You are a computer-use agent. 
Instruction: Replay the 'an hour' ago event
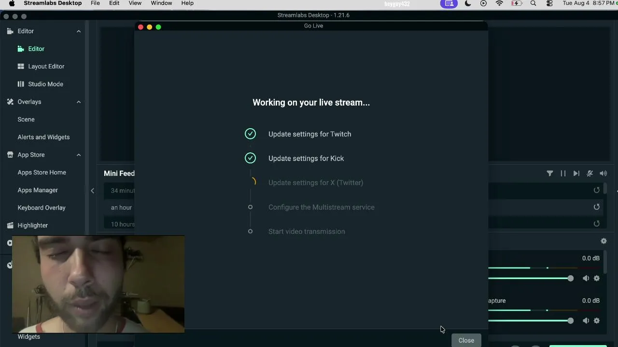pyautogui.click(x=597, y=207)
